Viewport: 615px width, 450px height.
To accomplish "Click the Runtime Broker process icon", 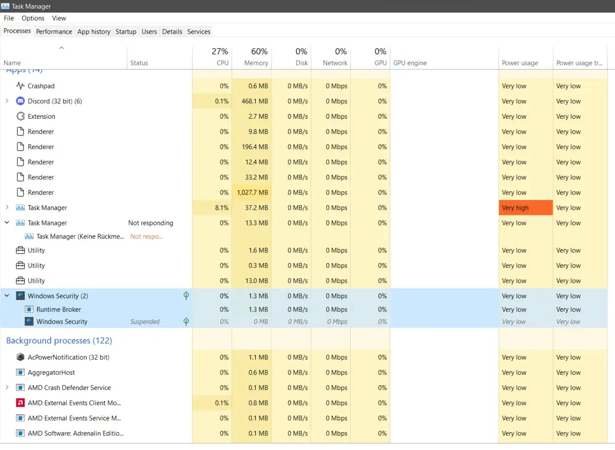I will (29, 310).
